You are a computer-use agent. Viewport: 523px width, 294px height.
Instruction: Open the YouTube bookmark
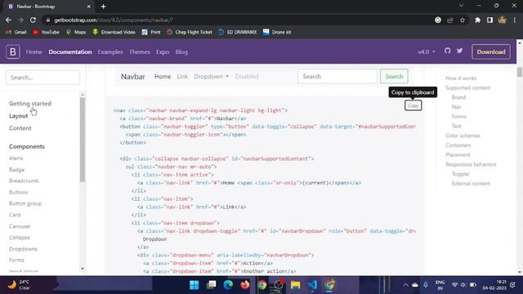pos(46,32)
